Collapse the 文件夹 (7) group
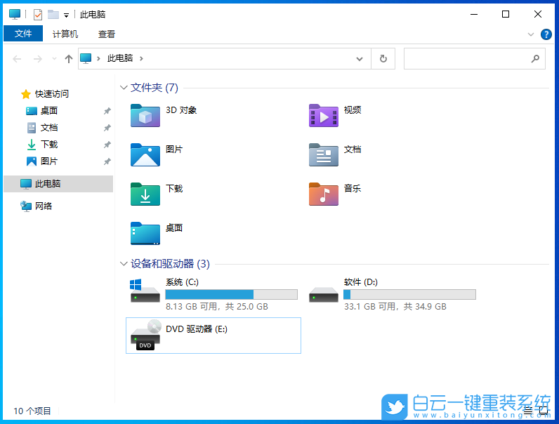559x424 pixels. click(x=124, y=87)
